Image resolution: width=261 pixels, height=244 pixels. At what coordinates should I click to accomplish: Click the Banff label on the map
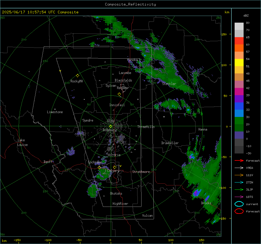click(x=48, y=162)
